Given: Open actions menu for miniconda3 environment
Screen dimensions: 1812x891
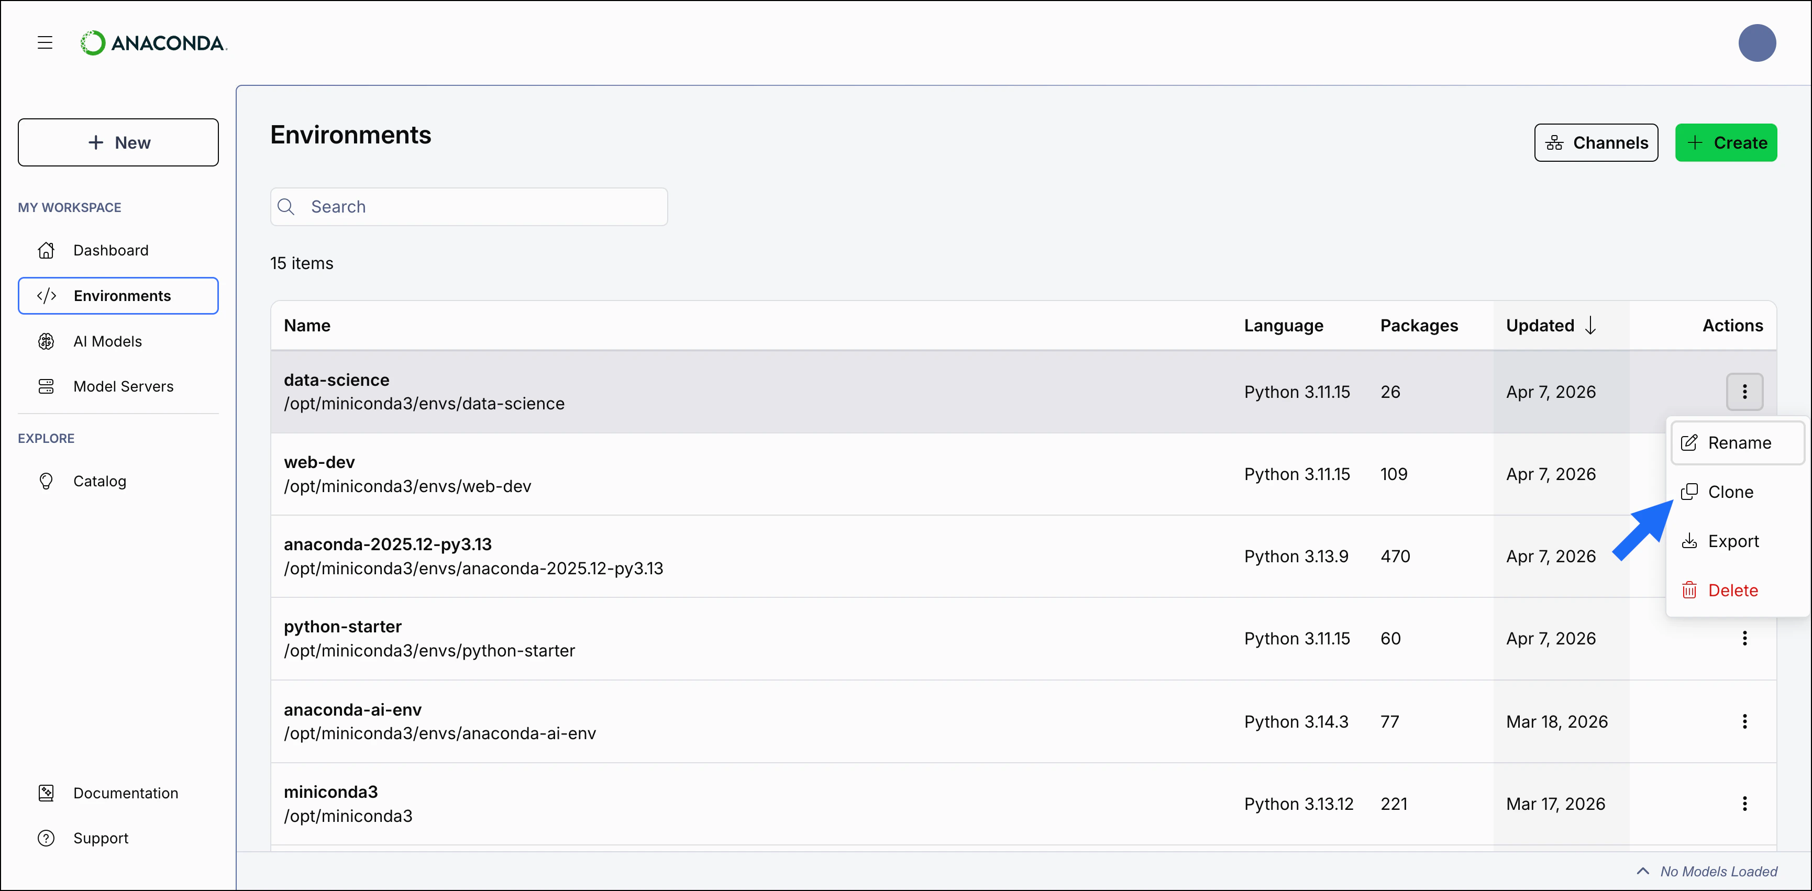Looking at the screenshot, I should pos(1745,803).
